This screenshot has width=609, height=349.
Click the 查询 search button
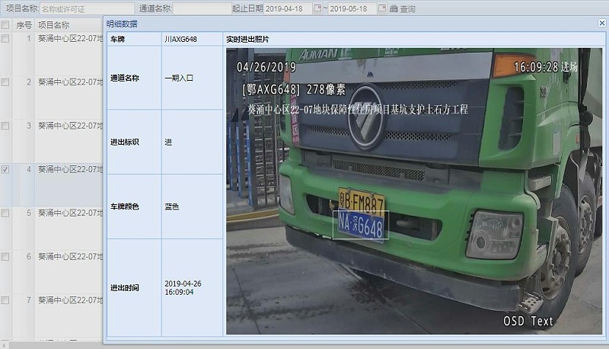pos(403,8)
